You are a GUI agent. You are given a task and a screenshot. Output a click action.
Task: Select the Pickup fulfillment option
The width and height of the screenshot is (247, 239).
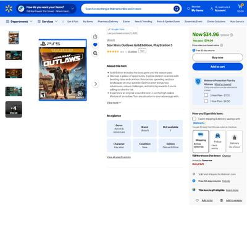(x=217, y=141)
